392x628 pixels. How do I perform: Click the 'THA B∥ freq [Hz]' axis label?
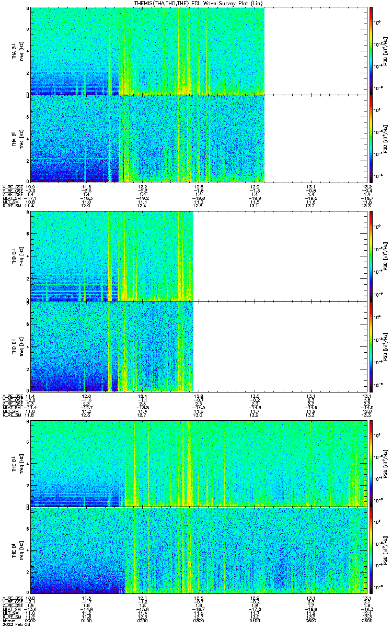pyautogui.click(x=17, y=139)
